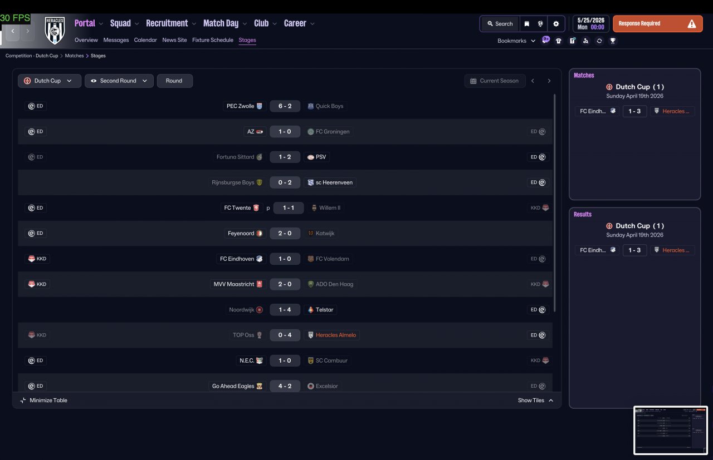
Task: Click the Minimize Table icon
Action: (23, 400)
